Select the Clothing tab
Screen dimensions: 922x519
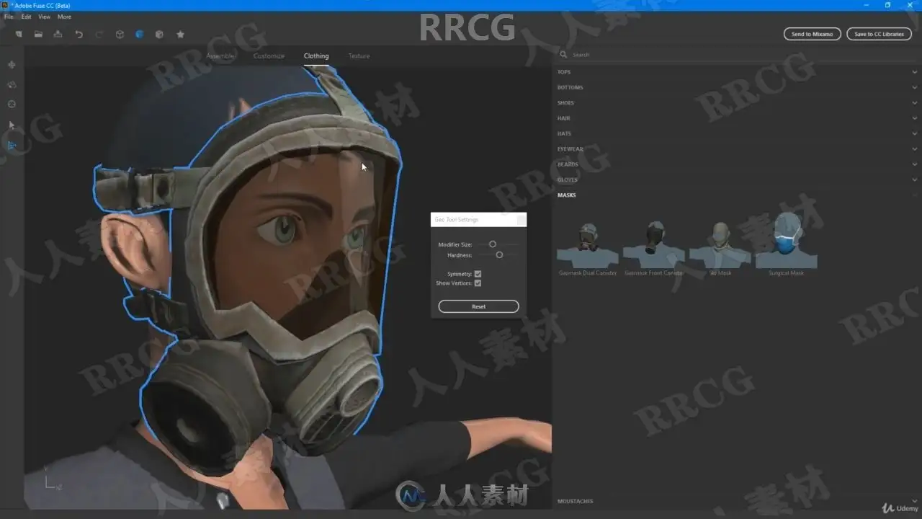click(316, 56)
